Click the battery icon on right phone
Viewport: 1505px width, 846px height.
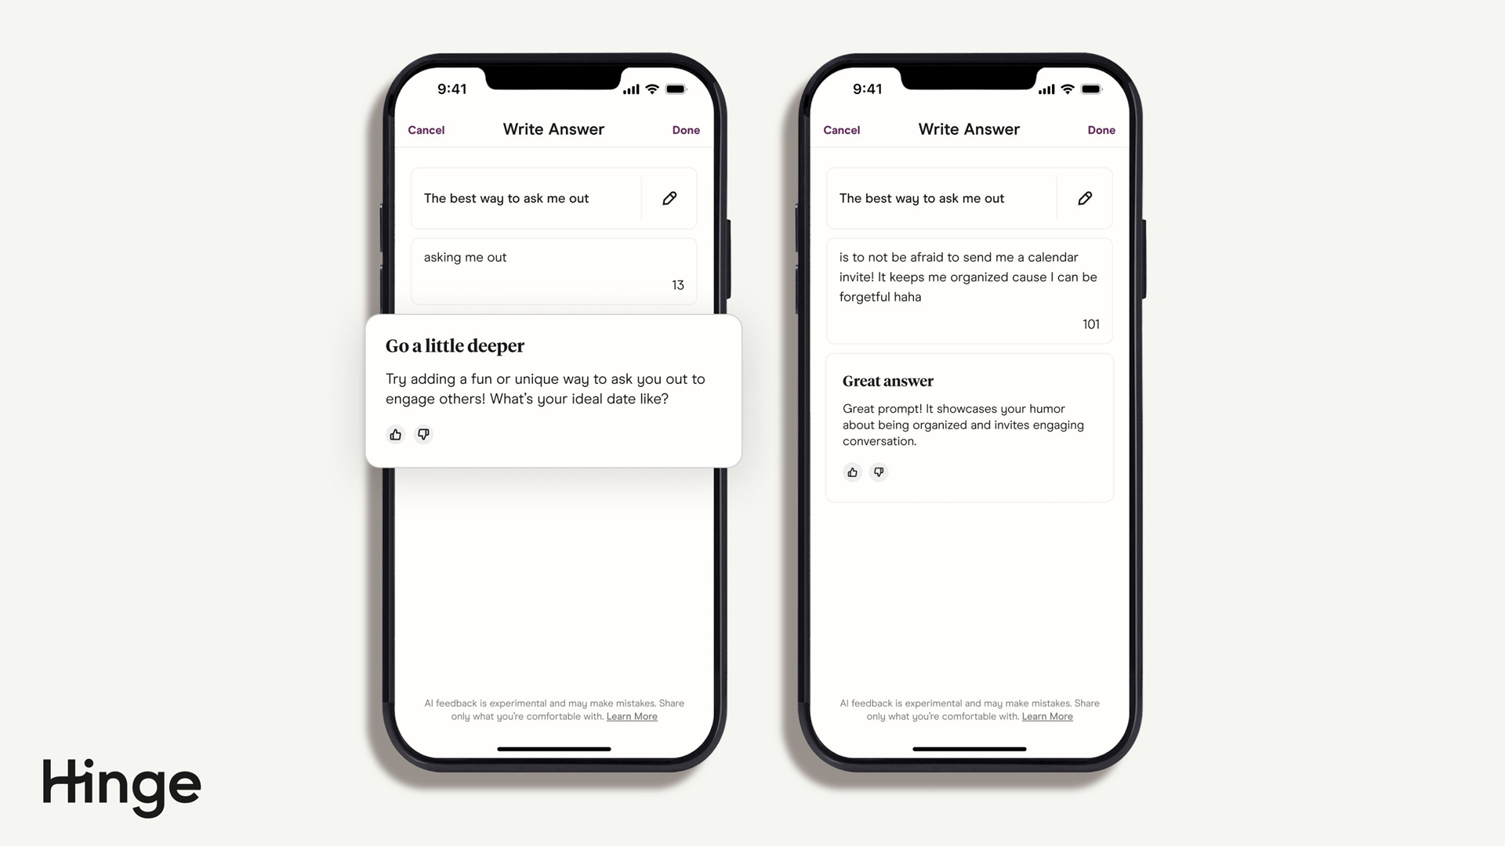coord(1092,88)
